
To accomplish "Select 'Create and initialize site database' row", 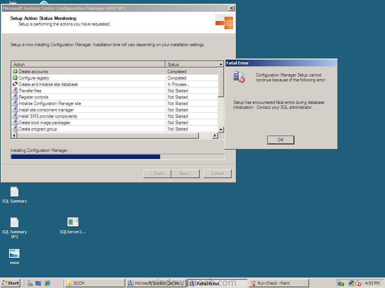I will [x=115, y=84].
